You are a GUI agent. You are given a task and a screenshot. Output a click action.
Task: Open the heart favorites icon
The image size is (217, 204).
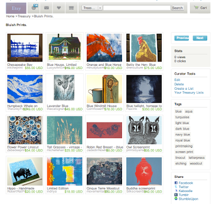click(59, 8)
